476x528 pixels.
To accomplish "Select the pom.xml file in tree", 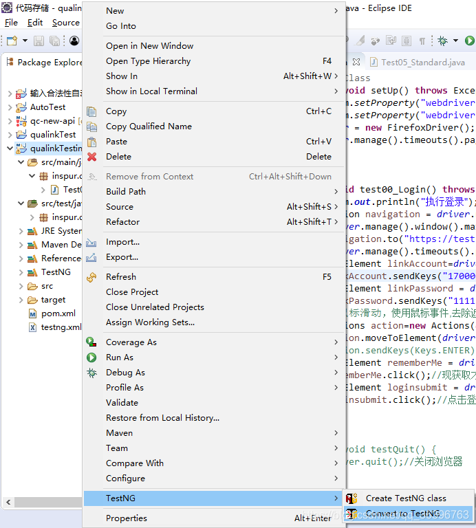I will pyautogui.click(x=58, y=313).
